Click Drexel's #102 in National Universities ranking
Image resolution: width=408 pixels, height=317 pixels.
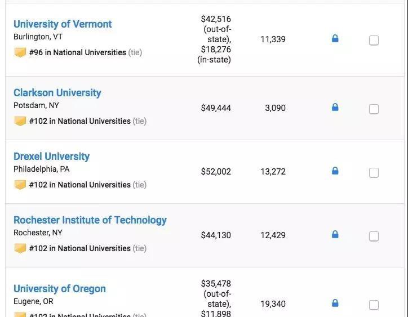pyautogui.click(x=79, y=185)
